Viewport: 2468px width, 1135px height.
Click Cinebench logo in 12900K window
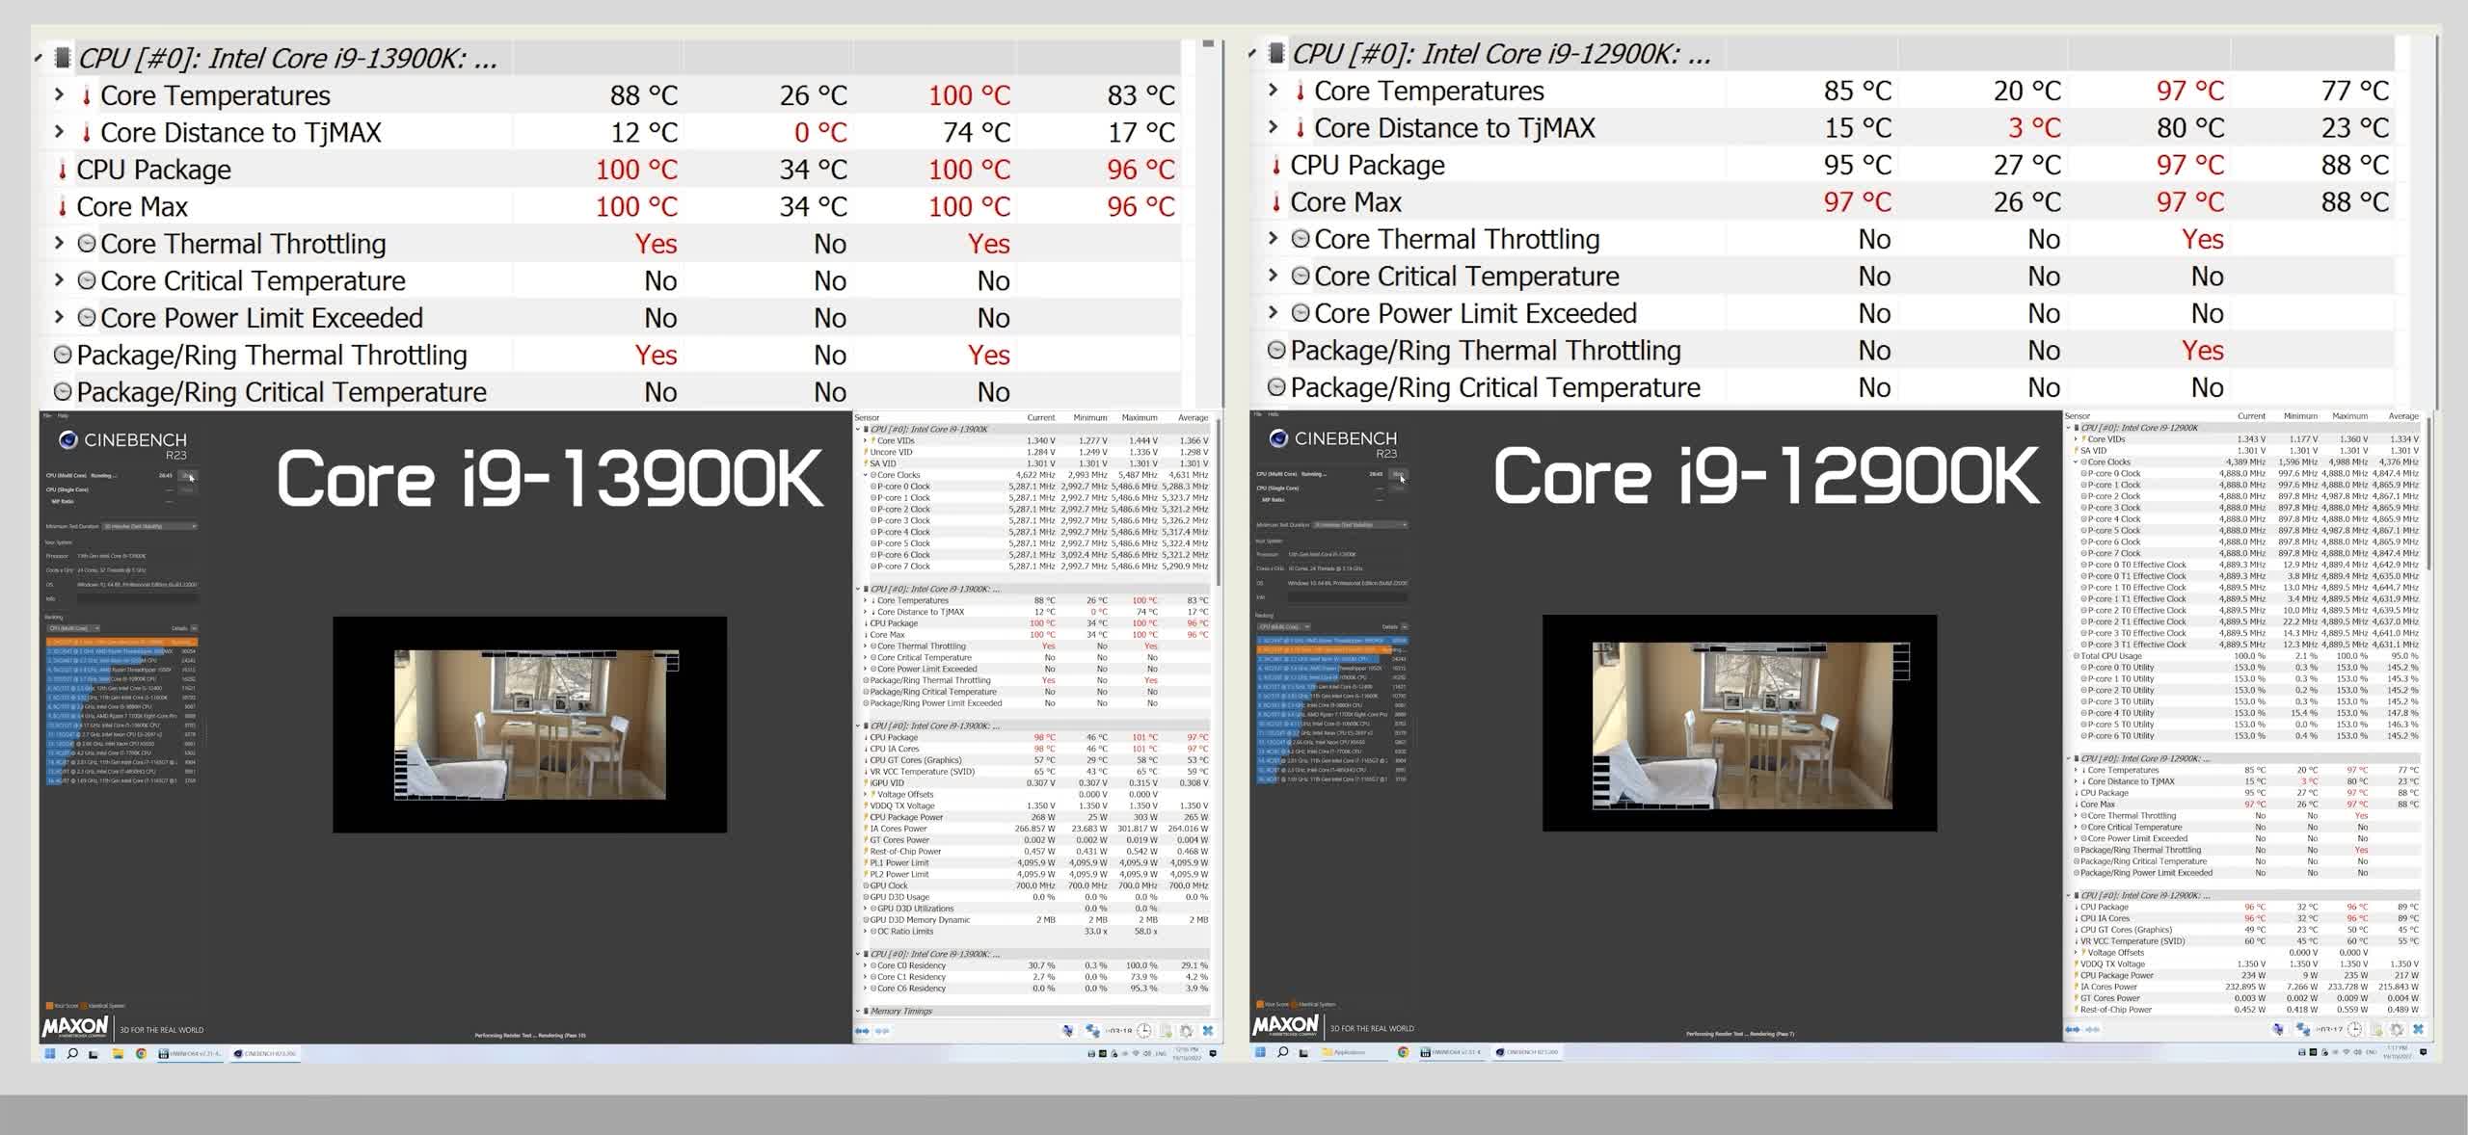tap(1333, 442)
